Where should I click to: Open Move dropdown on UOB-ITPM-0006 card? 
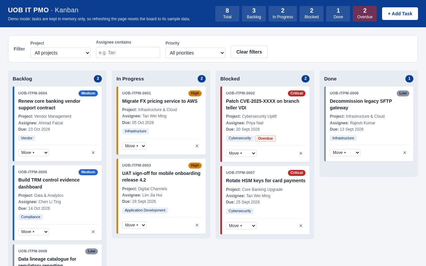tap(345, 153)
